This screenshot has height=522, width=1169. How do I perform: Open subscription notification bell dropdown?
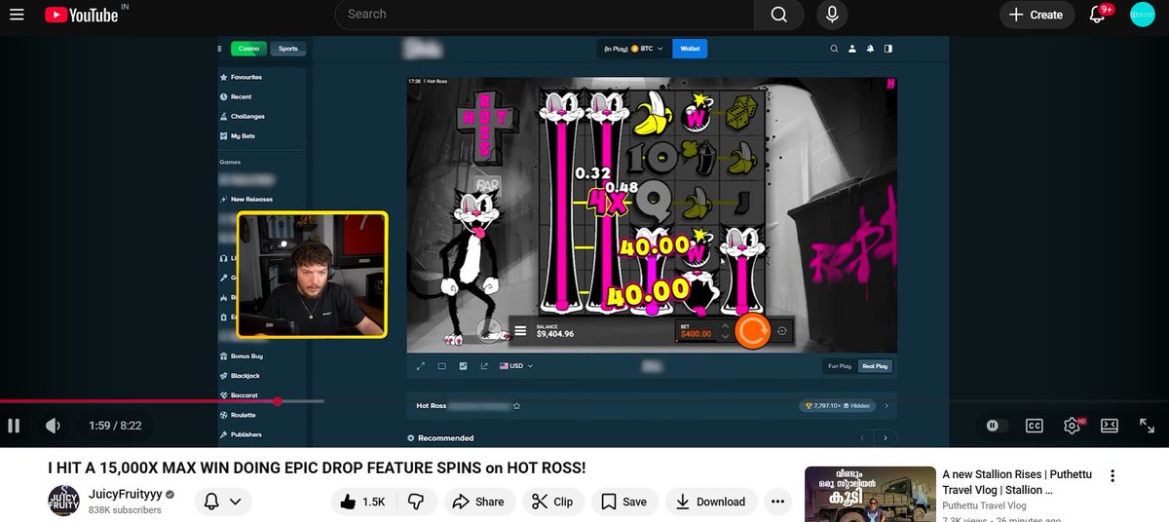coord(223,502)
